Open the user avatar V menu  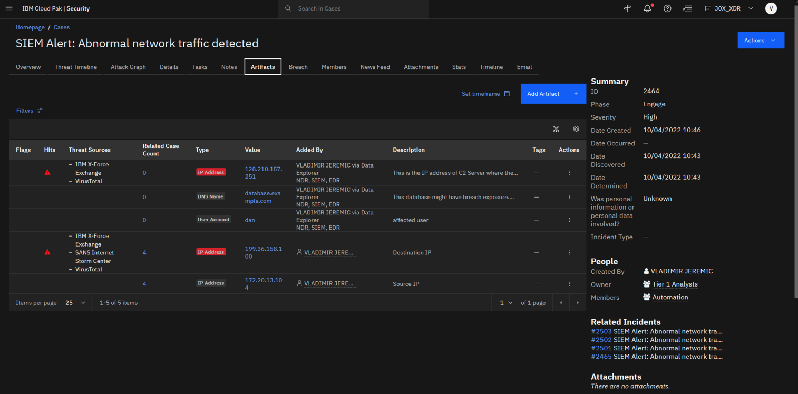(771, 8)
